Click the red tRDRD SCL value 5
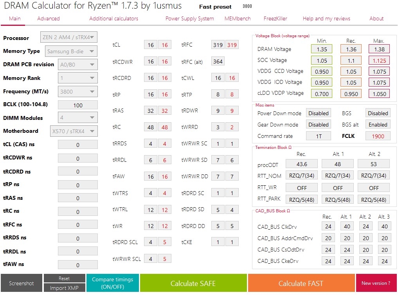398x295 pixels. [164, 242]
